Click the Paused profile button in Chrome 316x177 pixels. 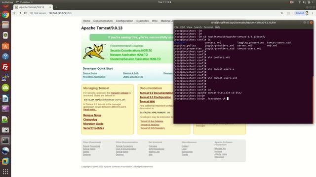(302, 13)
